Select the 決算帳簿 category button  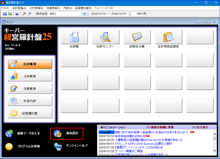(30, 88)
